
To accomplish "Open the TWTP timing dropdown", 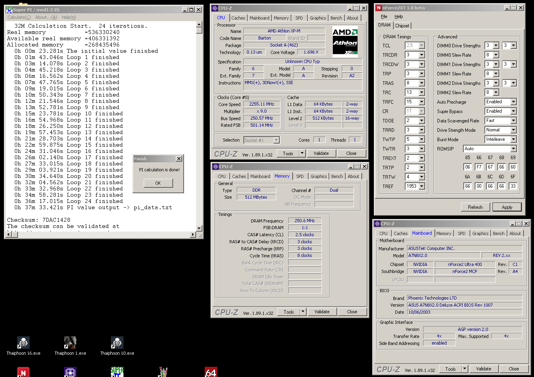I will (421, 139).
